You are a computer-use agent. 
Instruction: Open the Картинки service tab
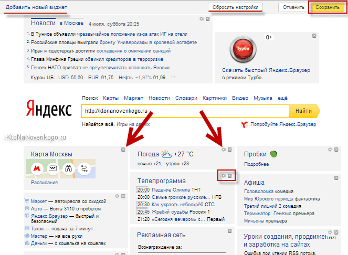(214, 98)
